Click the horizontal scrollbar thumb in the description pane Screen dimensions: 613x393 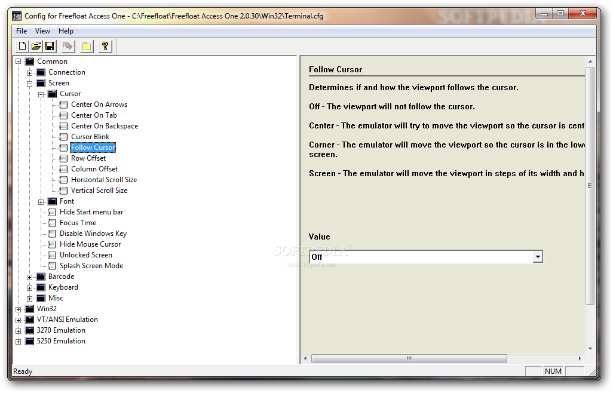click(x=409, y=358)
